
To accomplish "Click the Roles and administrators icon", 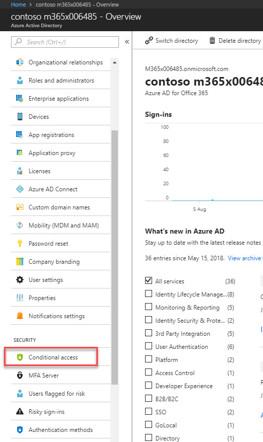I will tap(20, 81).
